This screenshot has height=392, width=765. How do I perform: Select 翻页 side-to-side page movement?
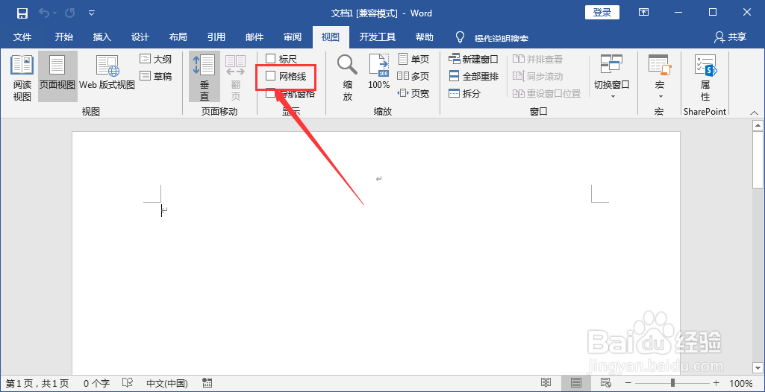pos(236,78)
